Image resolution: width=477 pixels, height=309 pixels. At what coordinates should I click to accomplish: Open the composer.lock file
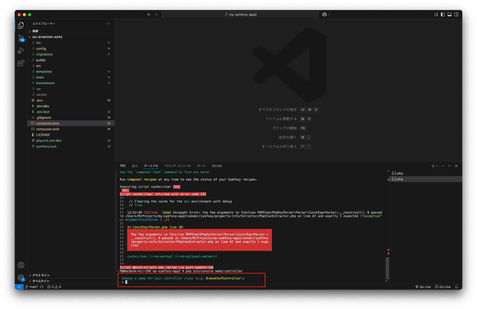tap(71, 129)
